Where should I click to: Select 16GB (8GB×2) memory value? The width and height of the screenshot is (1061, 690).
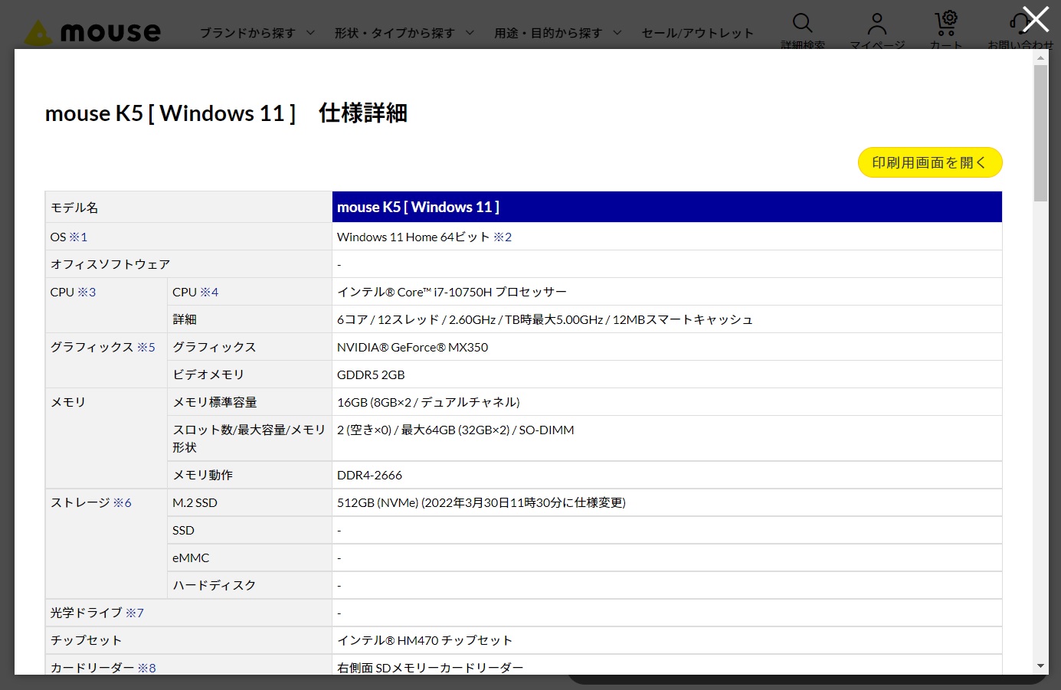(428, 402)
